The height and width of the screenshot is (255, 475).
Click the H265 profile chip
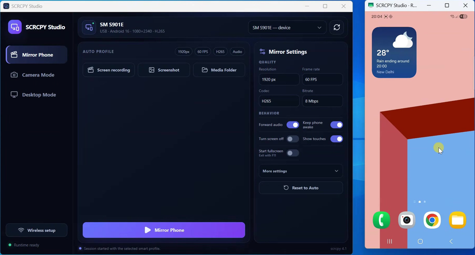[x=220, y=52]
